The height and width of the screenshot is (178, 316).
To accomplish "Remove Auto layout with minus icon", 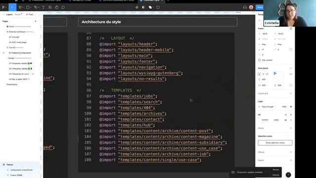I will pos(291,68).
